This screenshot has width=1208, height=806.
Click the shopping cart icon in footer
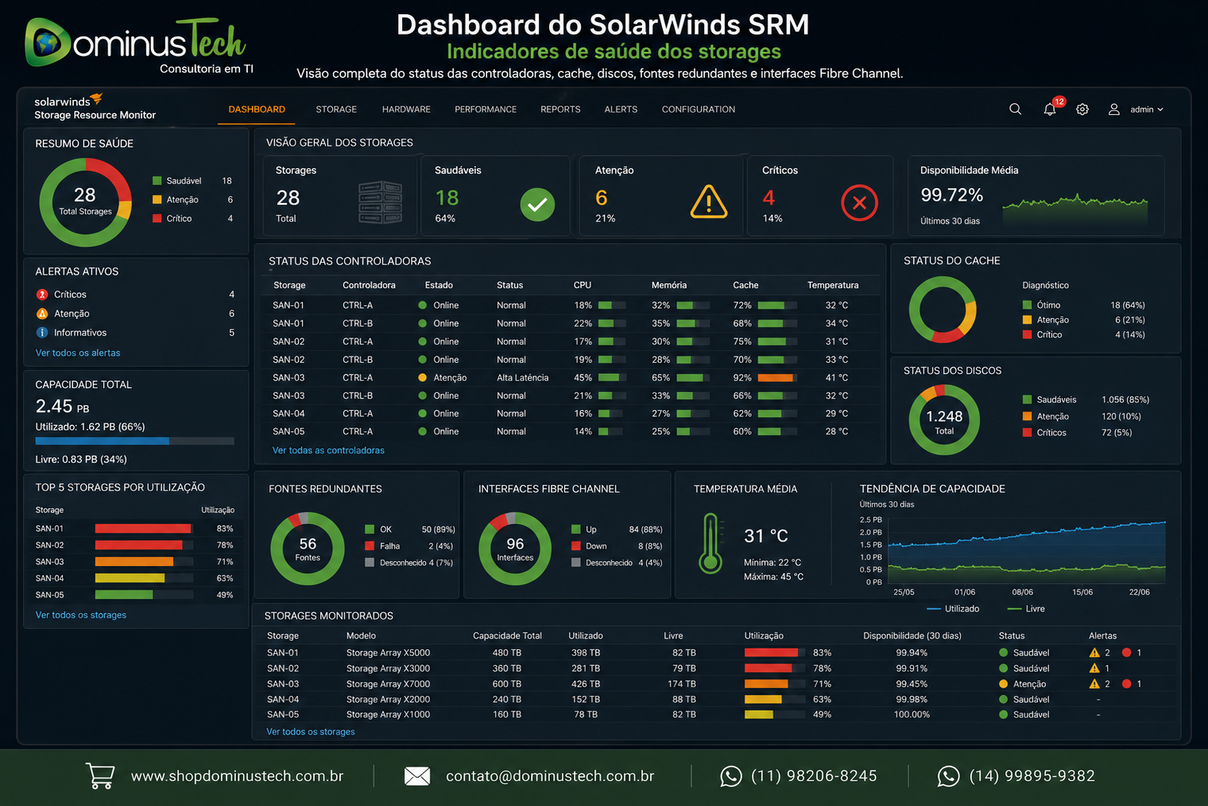100,776
